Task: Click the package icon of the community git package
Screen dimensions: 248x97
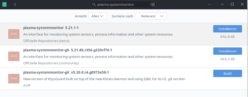Action: [x=14, y=56]
